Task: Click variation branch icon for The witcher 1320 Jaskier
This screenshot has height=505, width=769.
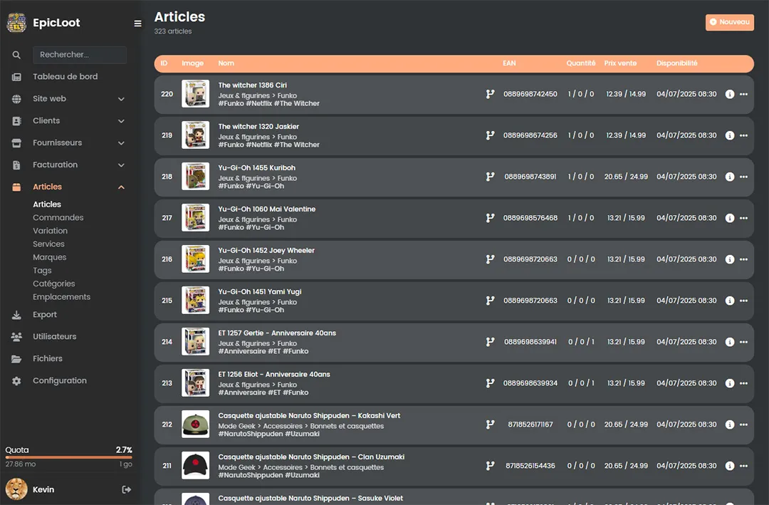Action: pyautogui.click(x=490, y=135)
